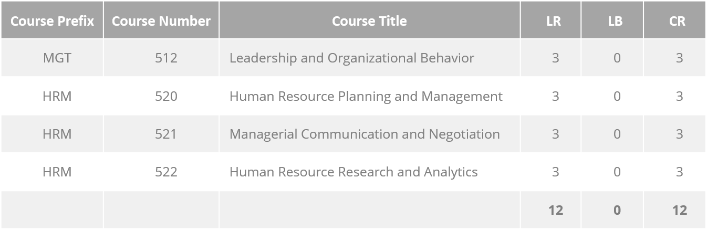Click Leadership and Organizational Behavior title
The image size is (707, 230).
(352, 58)
